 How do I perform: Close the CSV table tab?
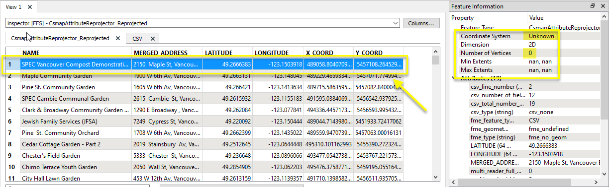pyautogui.click(x=153, y=39)
